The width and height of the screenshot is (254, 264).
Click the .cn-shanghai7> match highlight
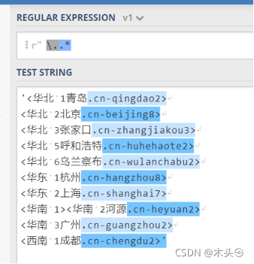click(x=124, y=193)
